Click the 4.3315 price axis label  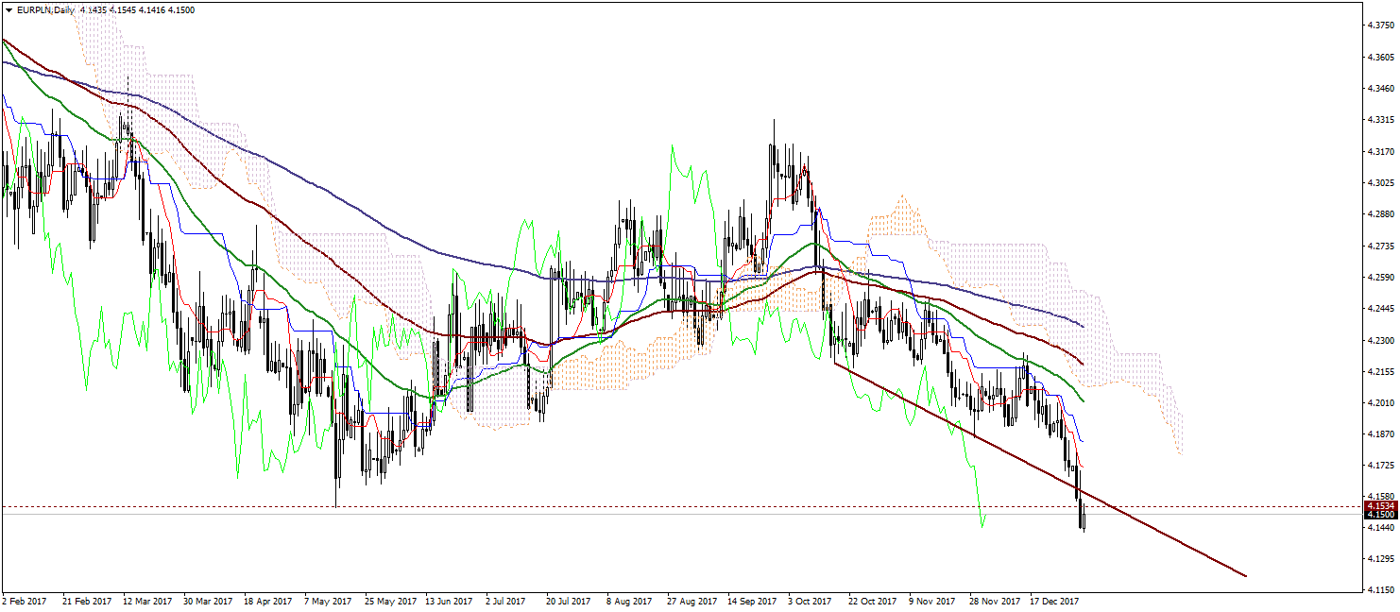[1381, 120]
